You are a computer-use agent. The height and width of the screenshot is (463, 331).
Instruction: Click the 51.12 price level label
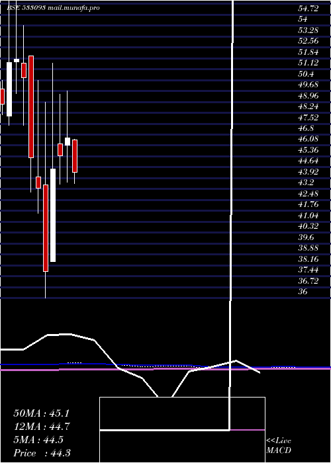tap(308, 63)
